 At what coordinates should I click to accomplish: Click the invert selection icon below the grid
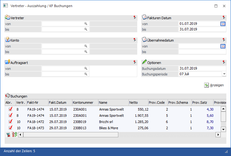coord(14,134)
